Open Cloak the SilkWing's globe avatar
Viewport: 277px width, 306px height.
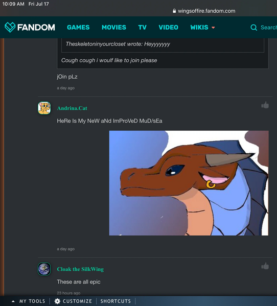[x=44, y=269]
